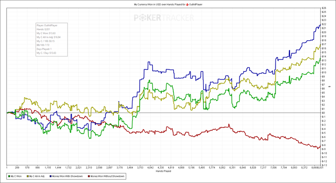Click 'My C / 100: $0.15' line
Viewport: 336px width, 183px height.
pyautogui.click(x=46, y=41)
